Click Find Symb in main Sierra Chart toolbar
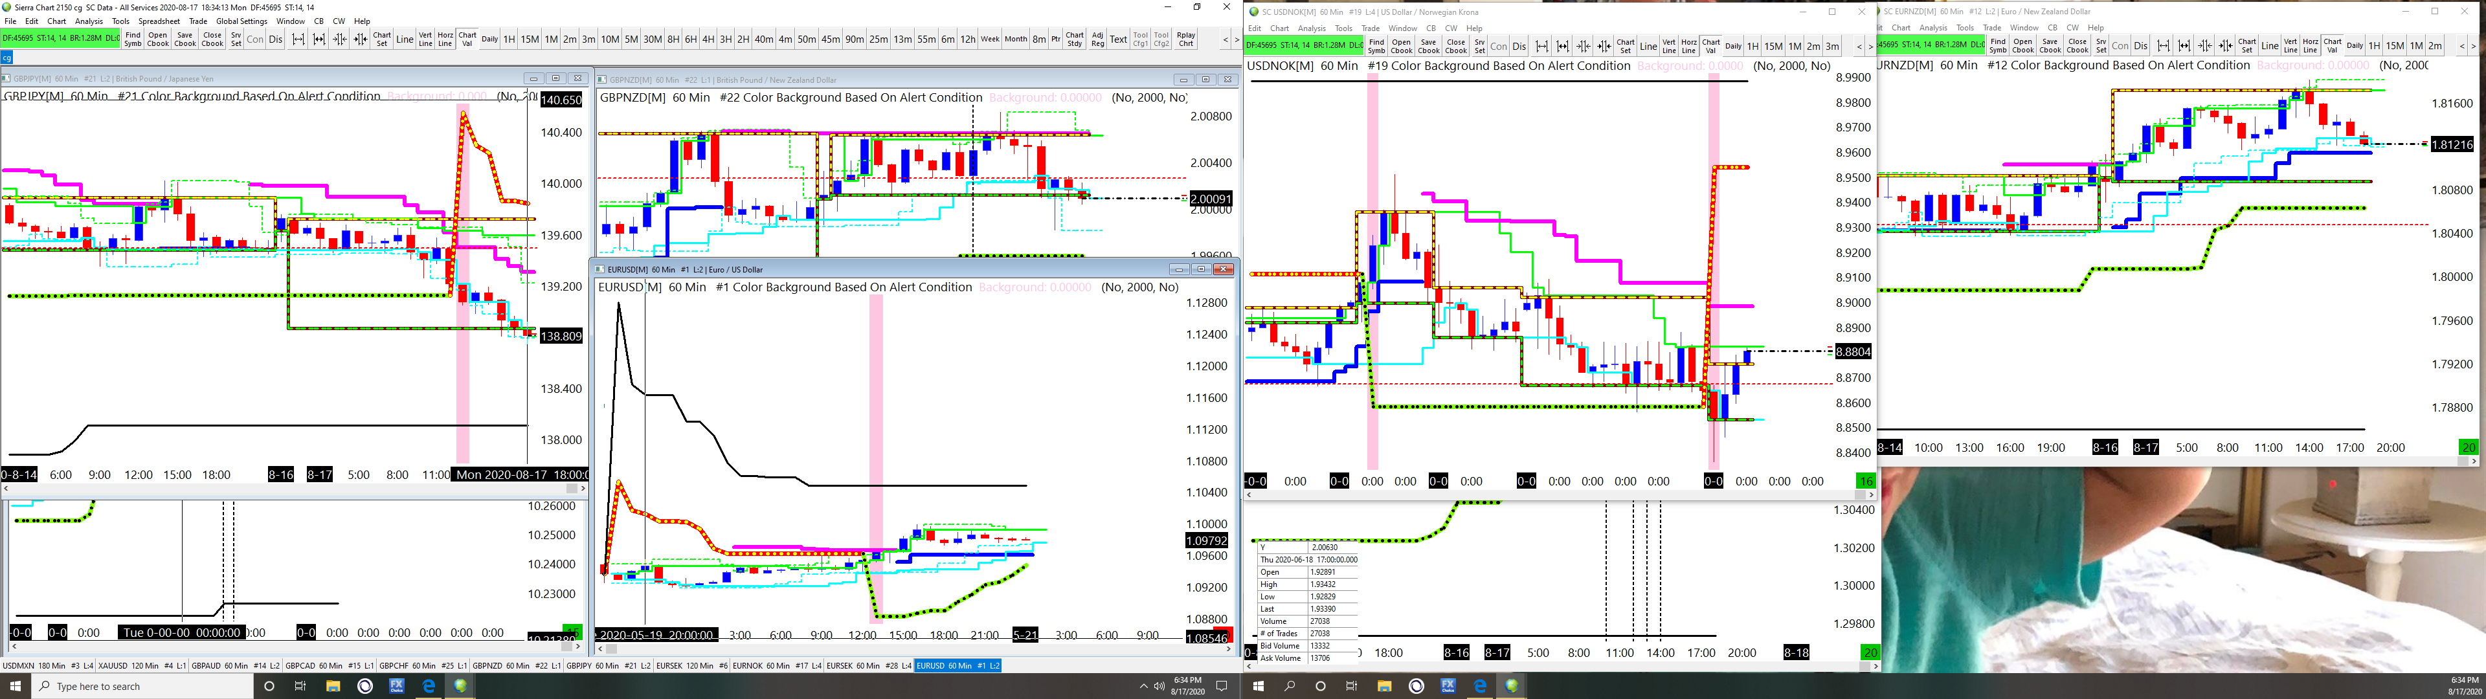The width and height of the screenshot is (2486, 699). tap(132, 39)
